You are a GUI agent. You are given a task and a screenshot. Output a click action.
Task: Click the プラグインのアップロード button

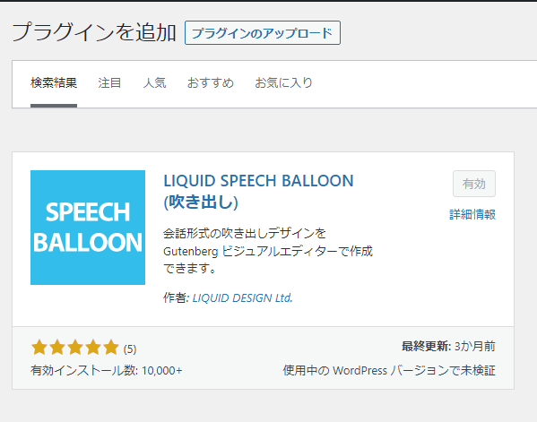click(x=263, y=33)
